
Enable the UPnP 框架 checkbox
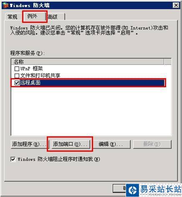[x=17, y=69]
